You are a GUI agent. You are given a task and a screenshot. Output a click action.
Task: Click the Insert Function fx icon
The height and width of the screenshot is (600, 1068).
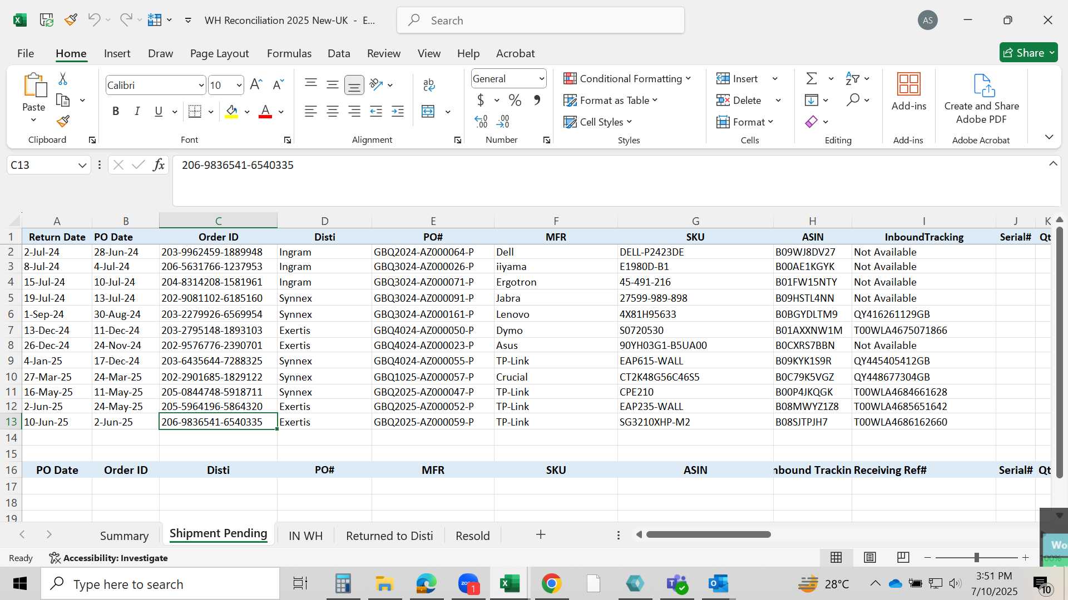point(159,165)
